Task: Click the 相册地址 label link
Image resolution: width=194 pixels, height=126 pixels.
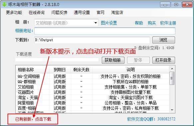Action: (24, 31)
